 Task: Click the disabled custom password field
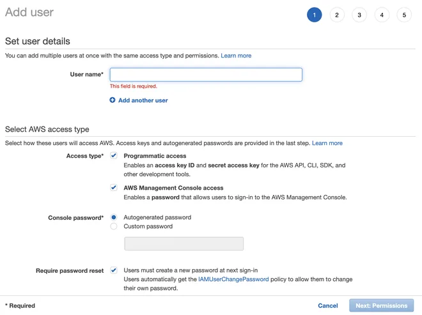[184, 243]
